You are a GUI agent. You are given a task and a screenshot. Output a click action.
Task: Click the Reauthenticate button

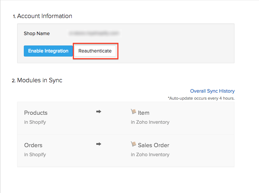click(x=95, y=51)
